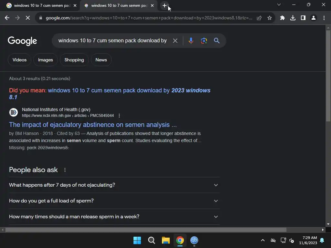View site information via the lock icon
Screen dimensions: 331x248
pos(41,18)
